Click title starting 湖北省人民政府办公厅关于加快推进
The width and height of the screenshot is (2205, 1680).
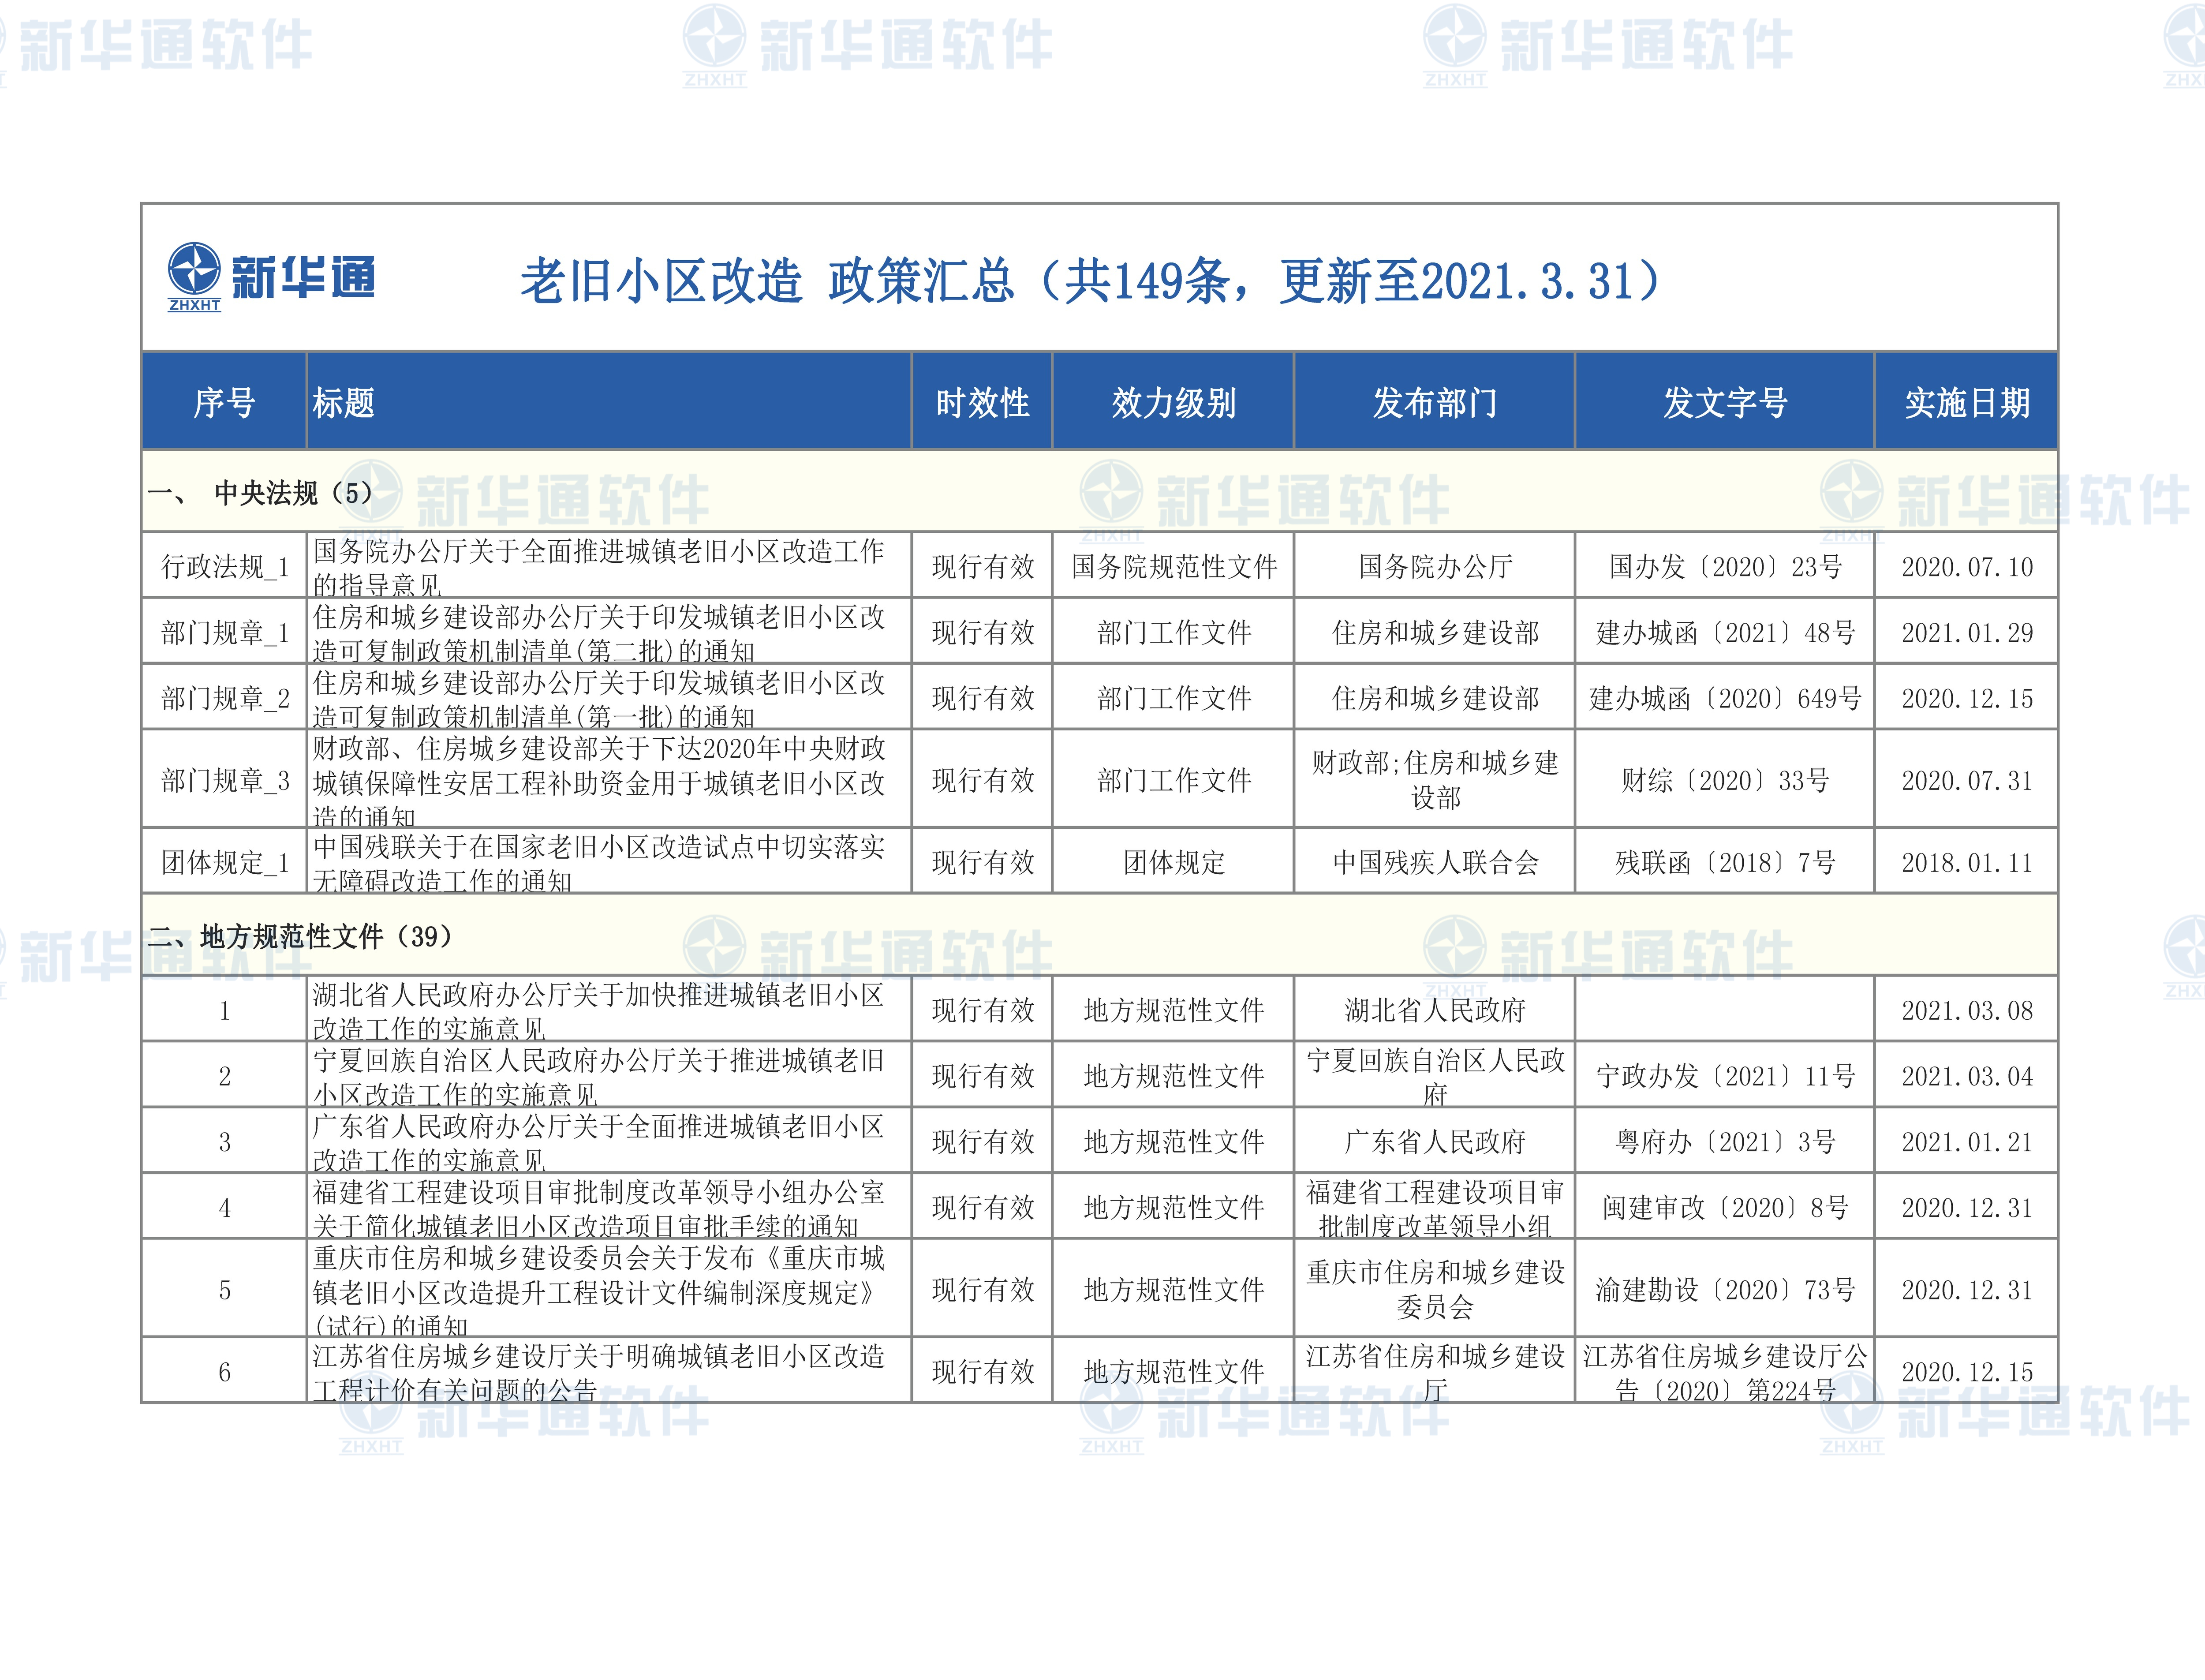click(599, 1011)
